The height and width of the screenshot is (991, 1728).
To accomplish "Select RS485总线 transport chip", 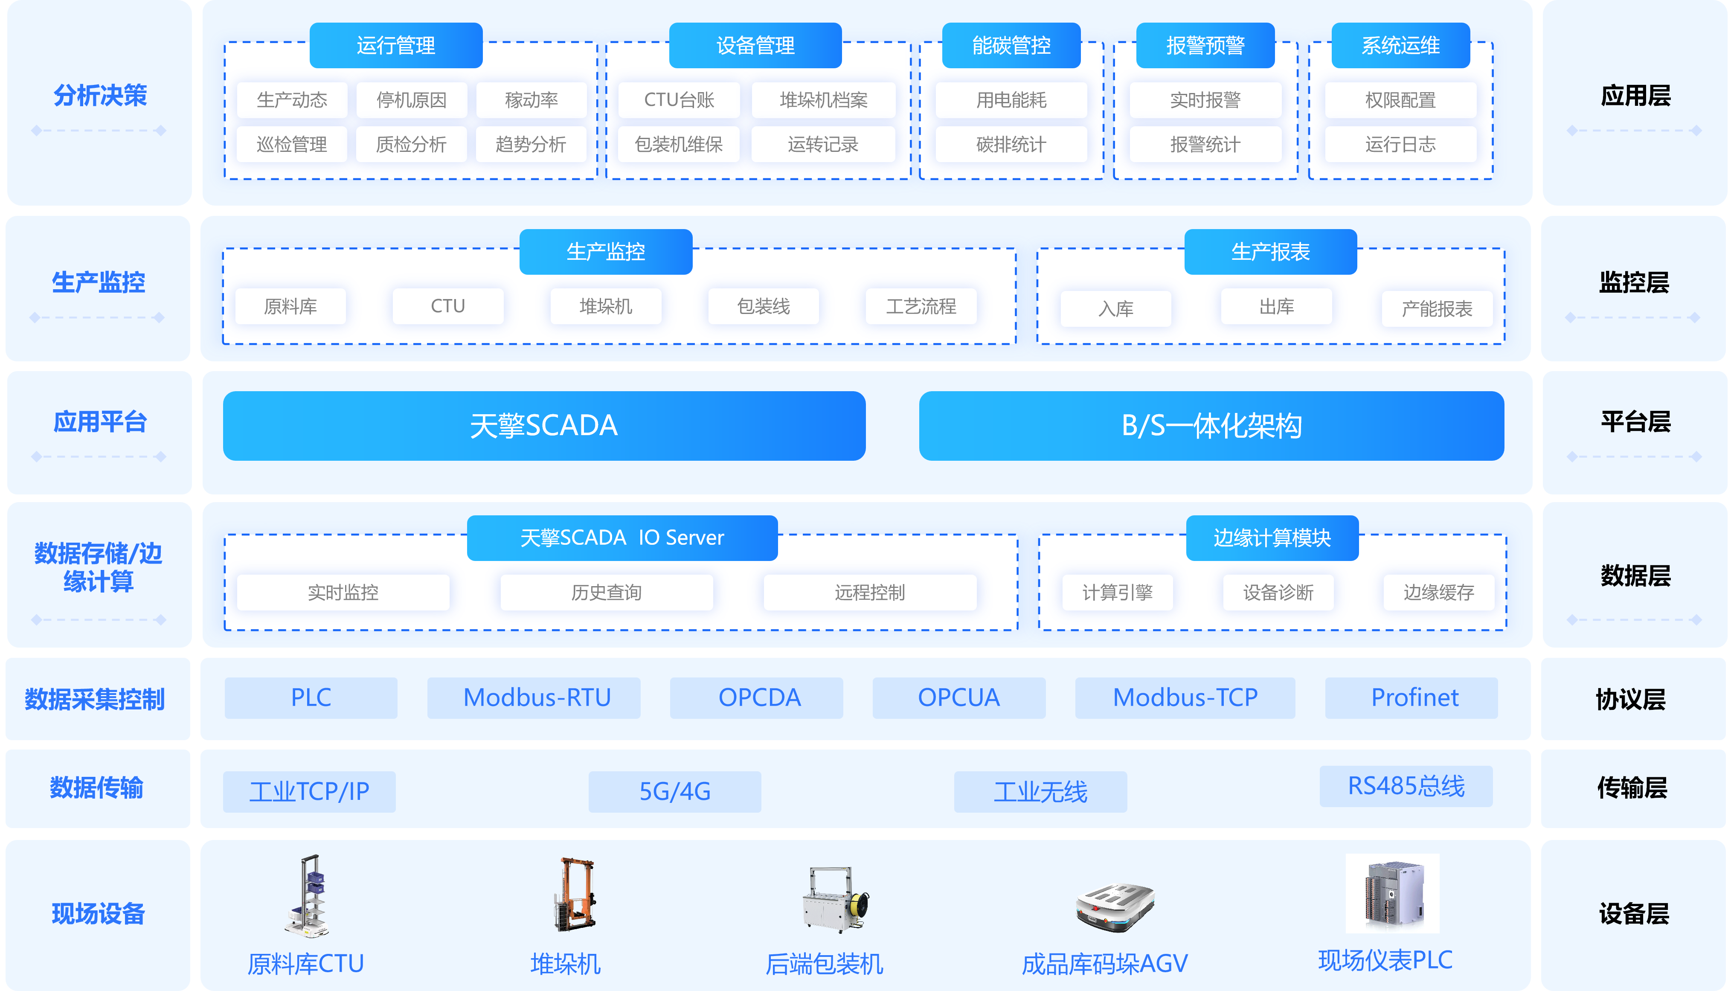I will tap(1406, 786).
